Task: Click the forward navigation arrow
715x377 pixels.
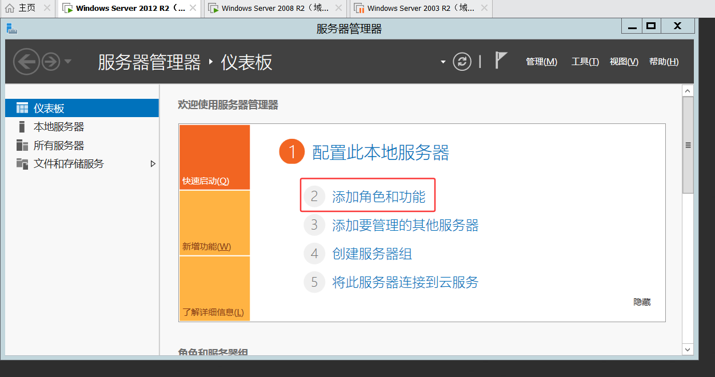Action: pos(51,62)
